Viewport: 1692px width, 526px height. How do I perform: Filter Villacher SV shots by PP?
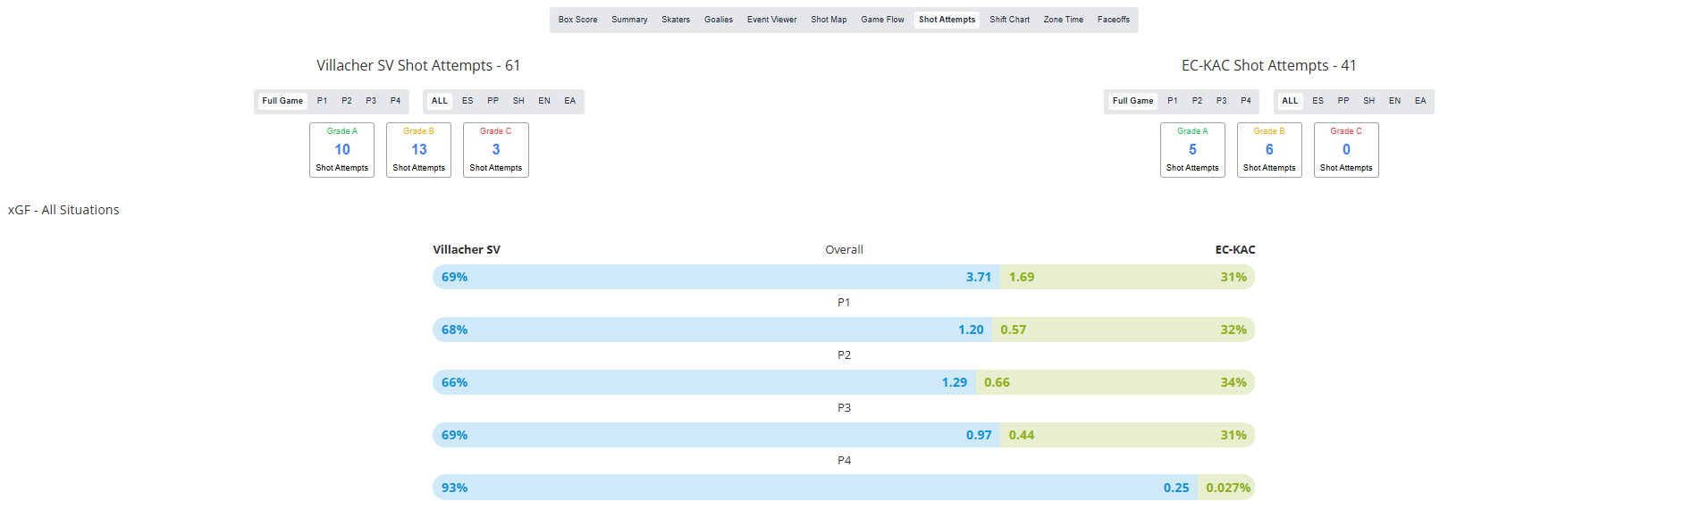(x=492, y=101)
